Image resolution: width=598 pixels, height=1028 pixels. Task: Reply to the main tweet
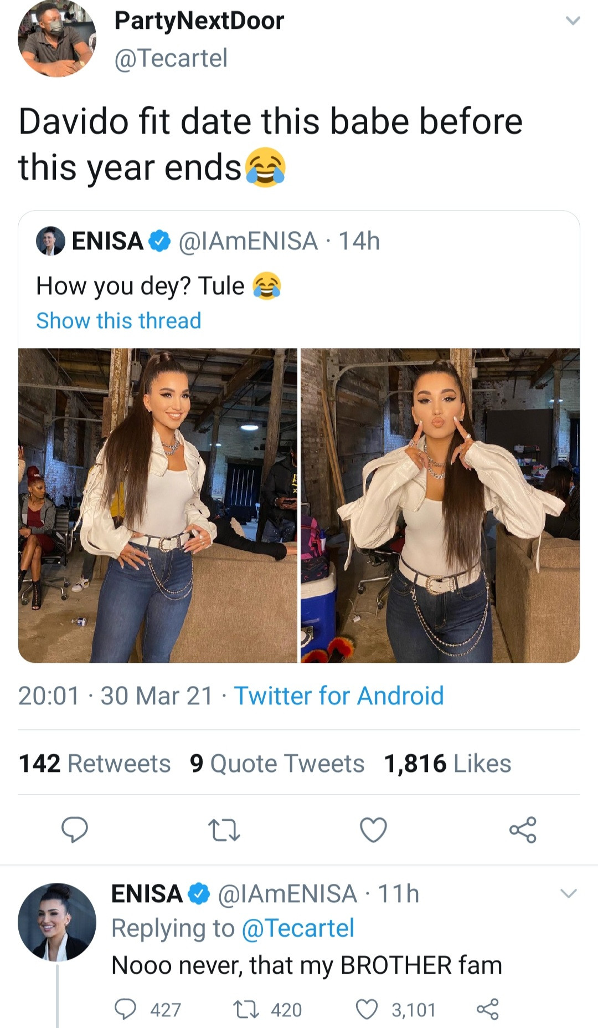pyautogui.click(x=74, y=830)
